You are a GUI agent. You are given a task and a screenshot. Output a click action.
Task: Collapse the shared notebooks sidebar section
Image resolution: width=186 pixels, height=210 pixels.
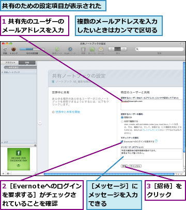click(2, 73)
